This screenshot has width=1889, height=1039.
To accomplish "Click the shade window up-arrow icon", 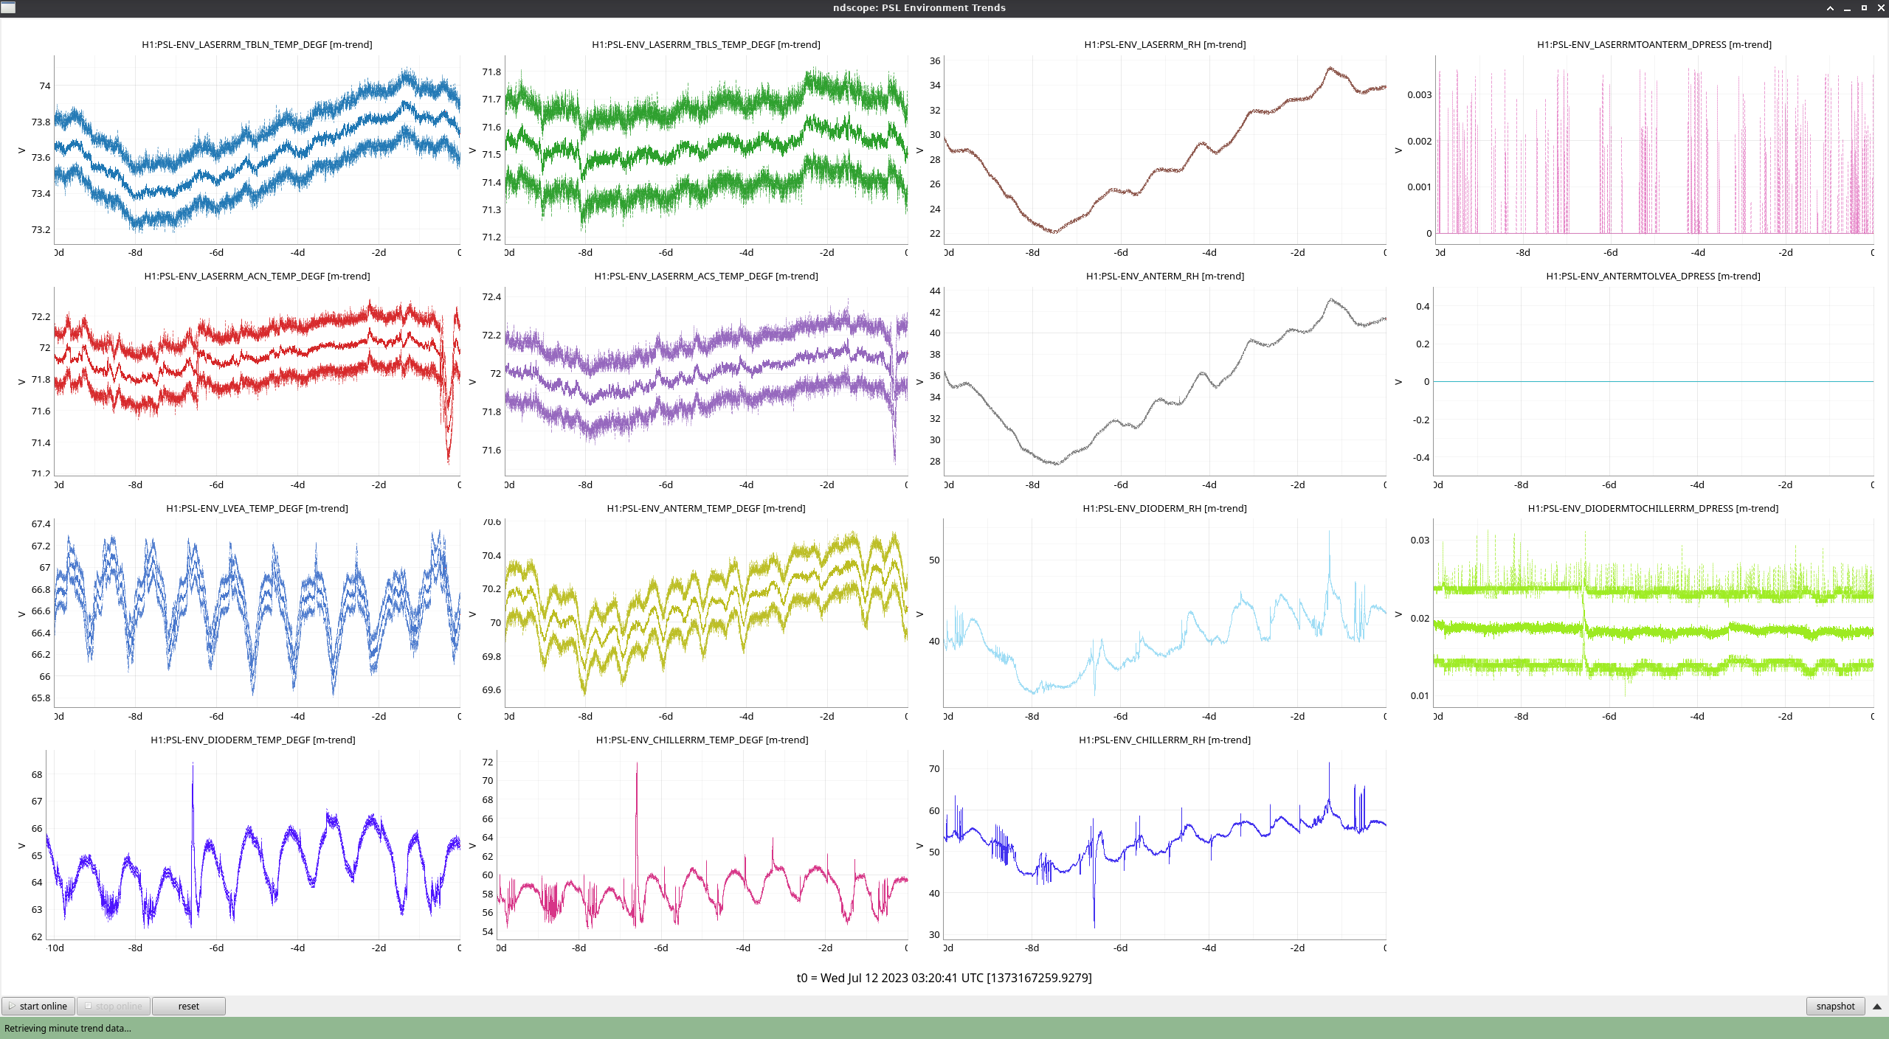I will point(1830,8).
